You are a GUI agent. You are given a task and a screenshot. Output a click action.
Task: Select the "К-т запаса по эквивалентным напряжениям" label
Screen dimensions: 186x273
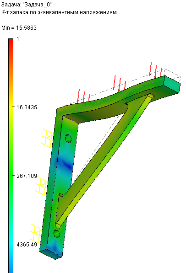(59, 12)
